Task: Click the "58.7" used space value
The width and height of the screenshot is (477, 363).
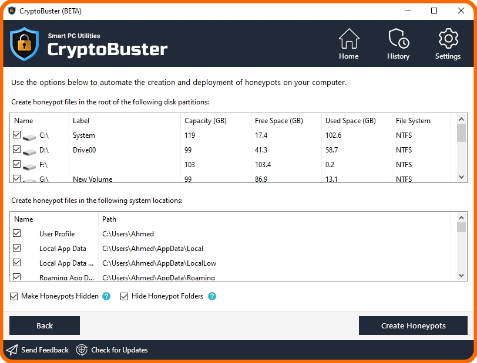Action: coord(331,150)
